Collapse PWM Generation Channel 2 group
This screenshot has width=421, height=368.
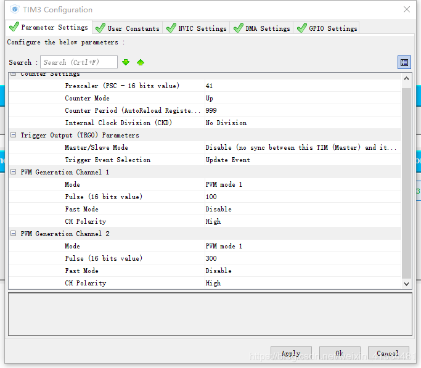coord(13,234)
